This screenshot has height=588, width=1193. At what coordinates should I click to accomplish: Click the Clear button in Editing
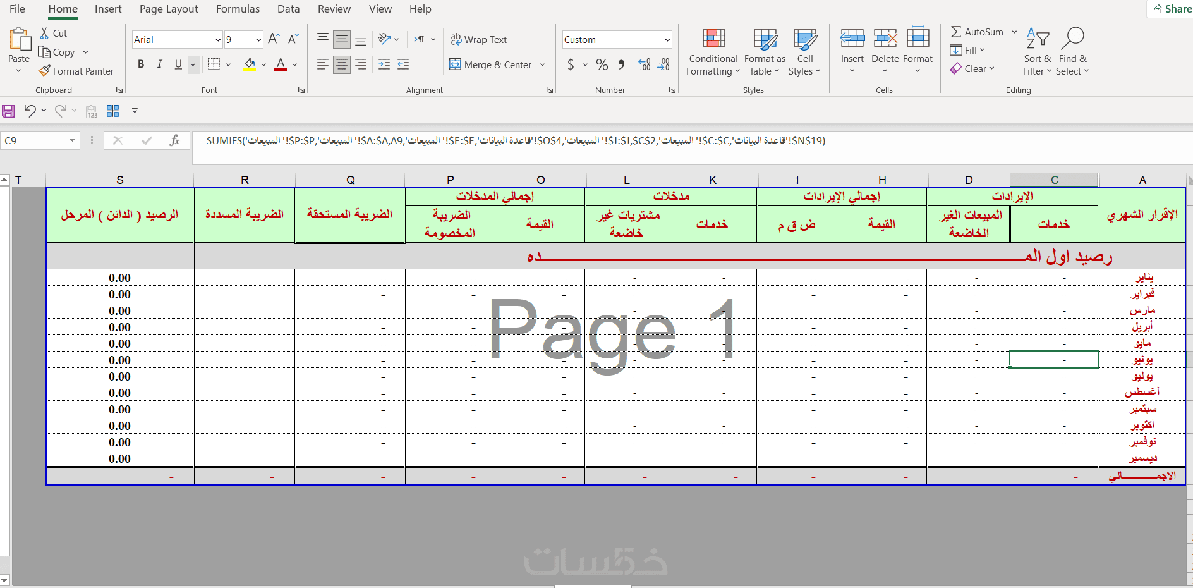click(972, 68)
